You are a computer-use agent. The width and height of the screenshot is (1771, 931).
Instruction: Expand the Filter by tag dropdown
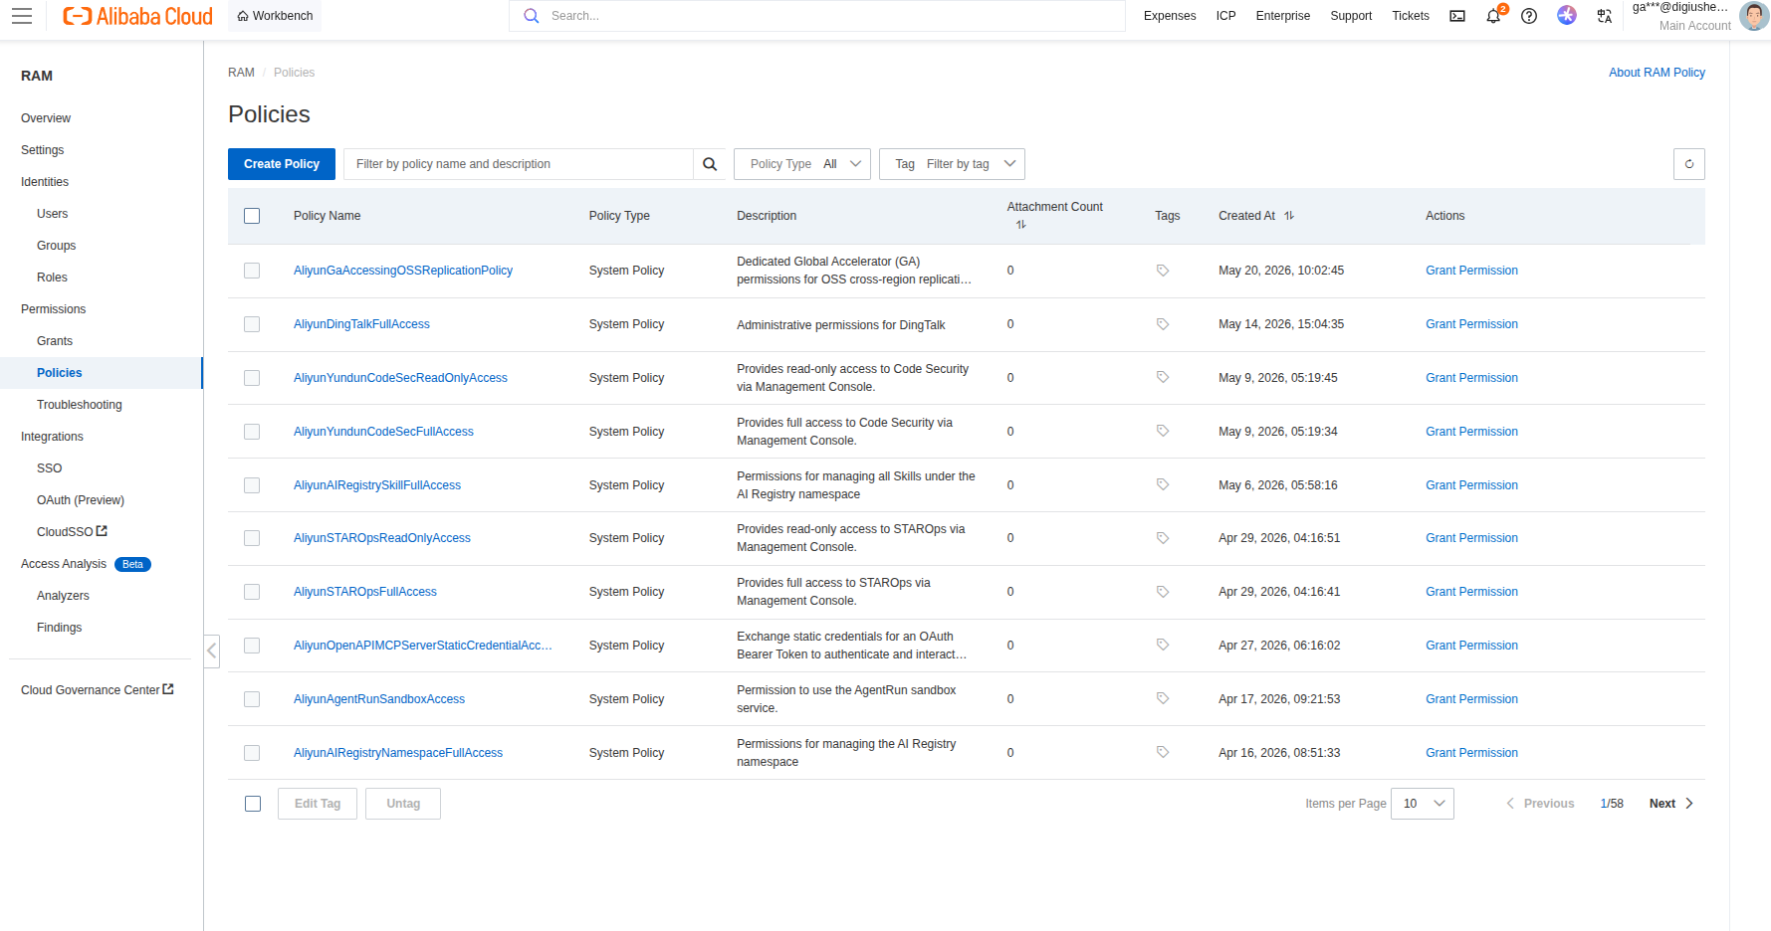coord(952,164)
